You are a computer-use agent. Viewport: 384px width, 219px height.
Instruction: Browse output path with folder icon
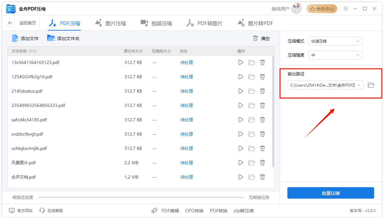pos(371,85)
